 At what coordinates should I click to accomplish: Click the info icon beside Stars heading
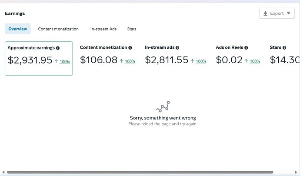coord(284,48)
